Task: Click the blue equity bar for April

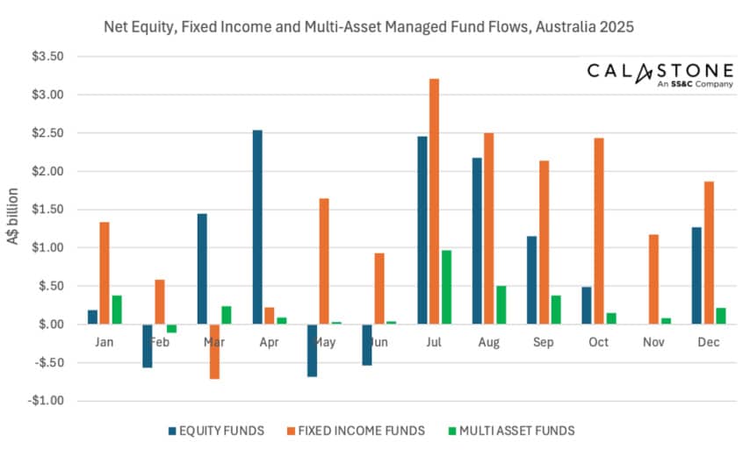Action: (x=256, y=227)
